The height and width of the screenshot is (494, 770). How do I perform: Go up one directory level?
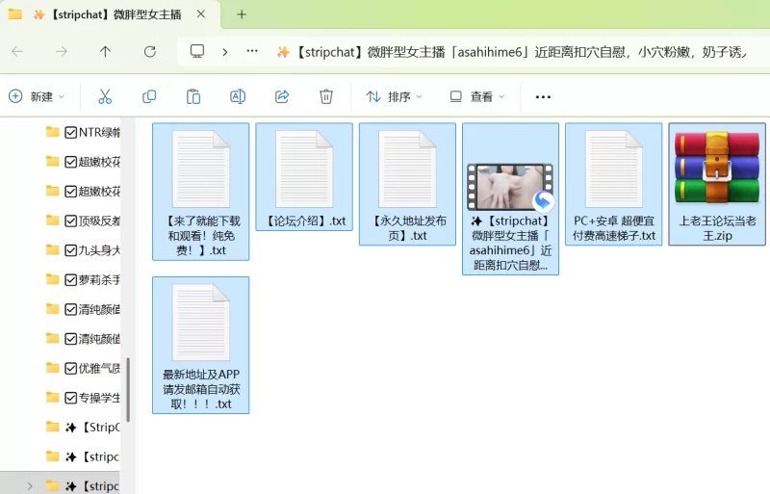[105, 52]
